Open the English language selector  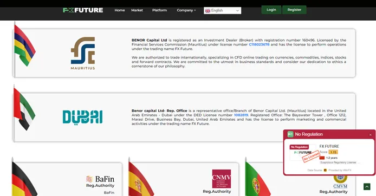coord(222,10)
